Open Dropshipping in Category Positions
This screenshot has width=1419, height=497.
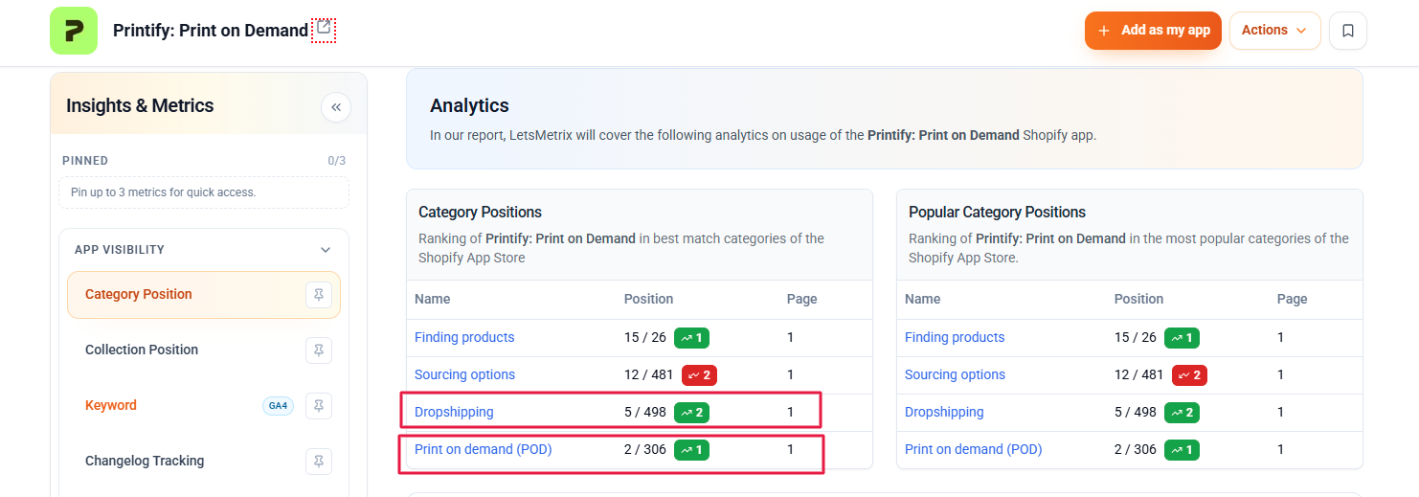click(x=454, y=412)
